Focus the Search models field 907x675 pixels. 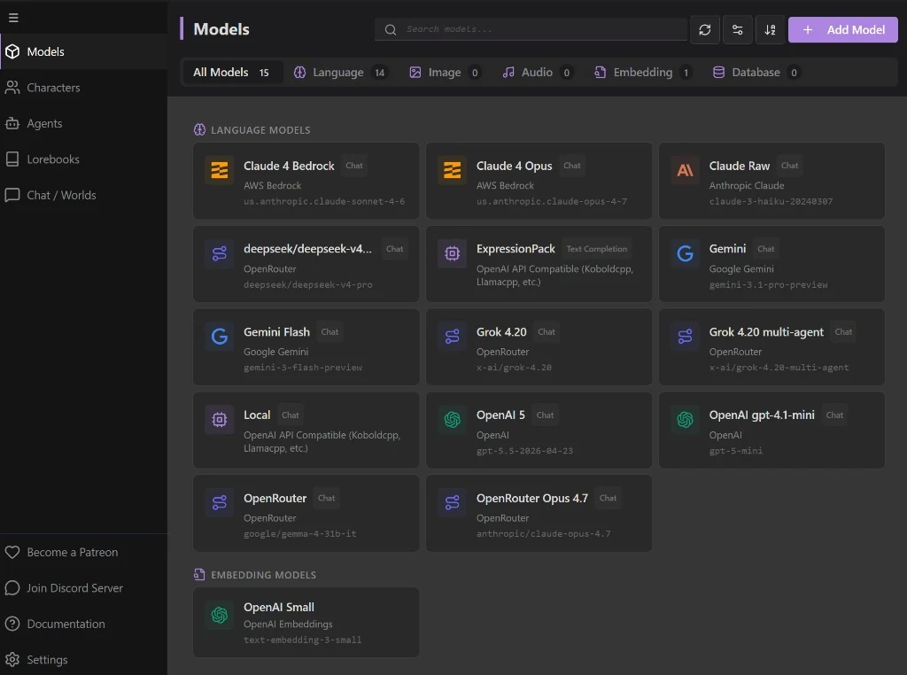click(531, 29)
